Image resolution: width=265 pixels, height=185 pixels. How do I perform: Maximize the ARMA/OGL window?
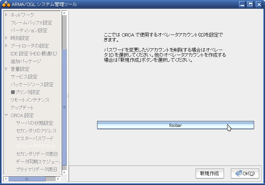tap(250, 4)
